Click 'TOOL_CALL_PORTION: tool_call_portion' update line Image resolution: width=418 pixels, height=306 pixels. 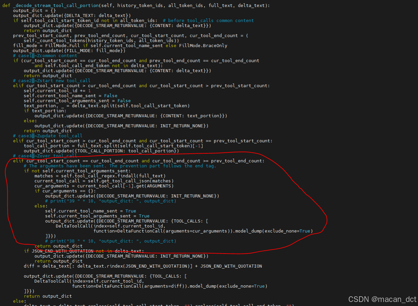101,151
